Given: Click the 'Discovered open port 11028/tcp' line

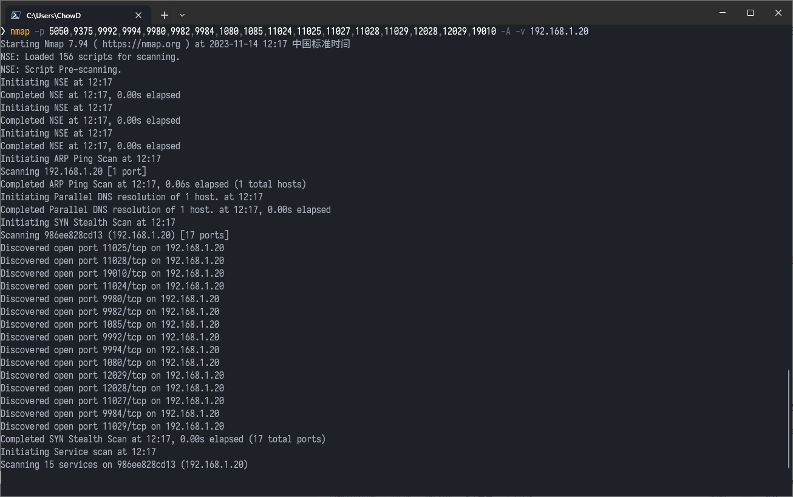Looking at the screenshot, I should (112, 260).
